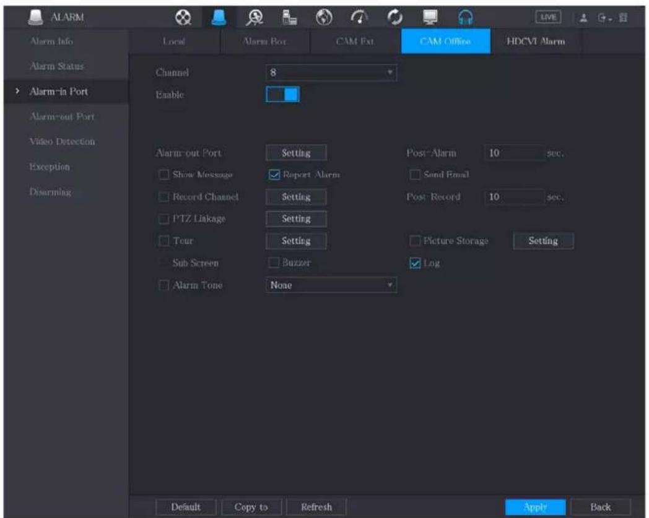Open Video Detection in sidebar
Viewport: 649px width, 518px height.
62,142
